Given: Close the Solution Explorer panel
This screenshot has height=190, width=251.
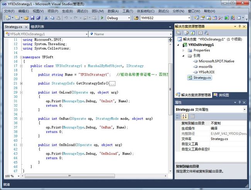Looking at the screenshot, I should (244, 26).
